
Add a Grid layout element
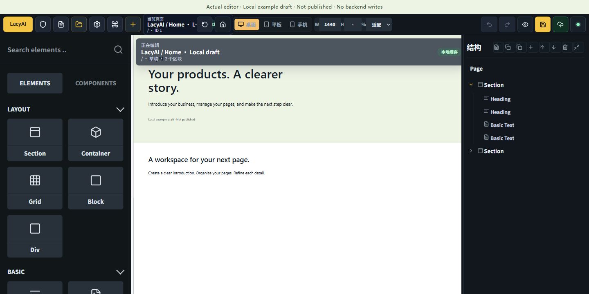tap(35, 188)
